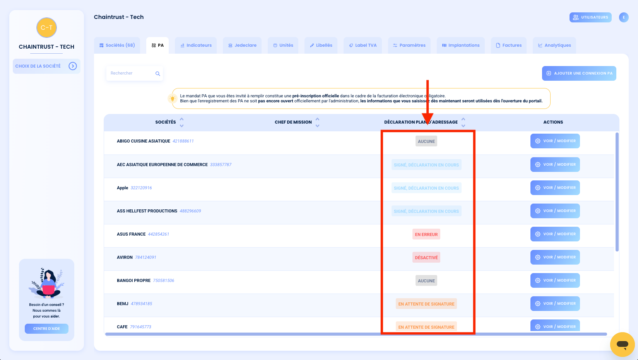The height and width of the screenshot is (360, 638).
Task: Open the Indicateurs tab
Action: (196, 45)
